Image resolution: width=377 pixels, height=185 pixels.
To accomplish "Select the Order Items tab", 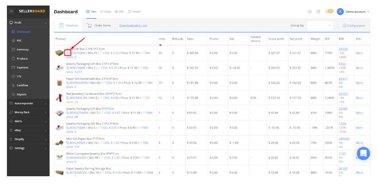I will click(x=99, y=25).
